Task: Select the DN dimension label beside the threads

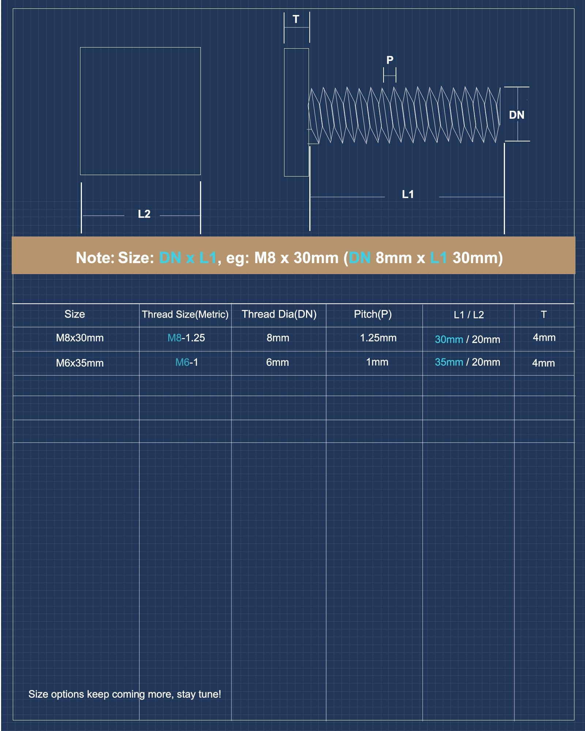Action: tap(516, 115)
